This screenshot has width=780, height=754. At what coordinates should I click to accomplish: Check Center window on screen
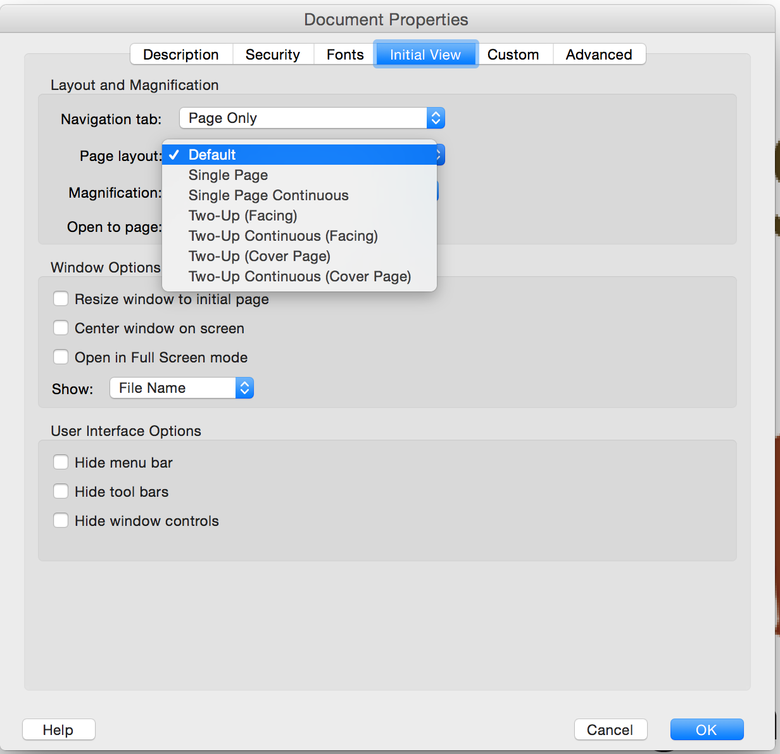(61, 328)
